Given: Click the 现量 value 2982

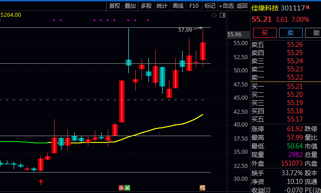Looking at the screenshot, I should pyautogui.click(x=296, y=154).
